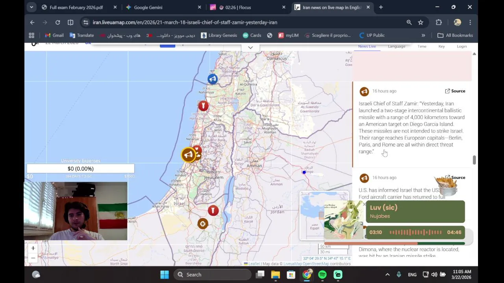Open the Extensions puzzle icon
The height and width of the screenshot is (283, 504).
pos(439,22)
